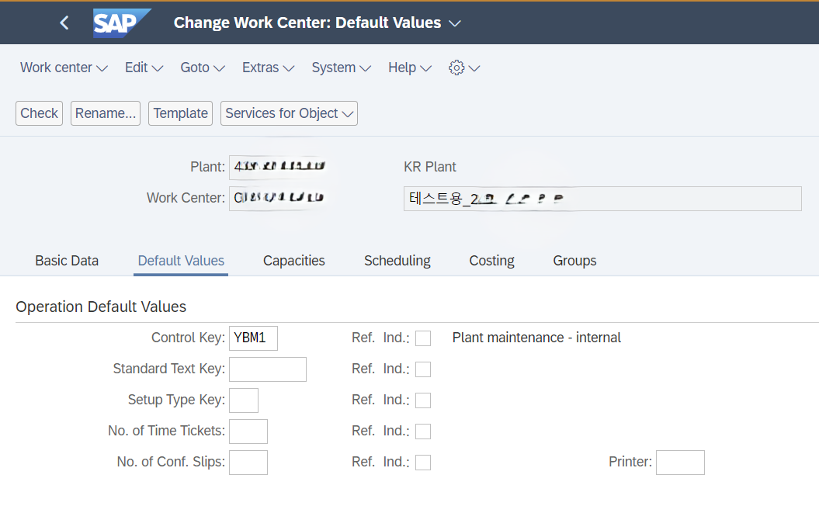Click the Work Center code field
This screenshot has width=819, height=513.
[x=279, y=198]
